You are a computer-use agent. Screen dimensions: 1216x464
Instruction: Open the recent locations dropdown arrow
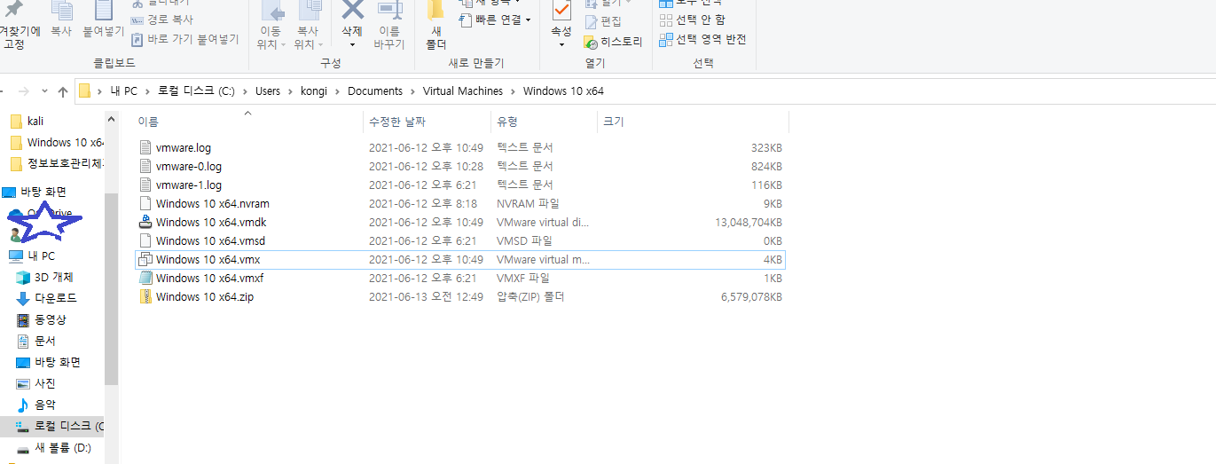pos(43,91)
